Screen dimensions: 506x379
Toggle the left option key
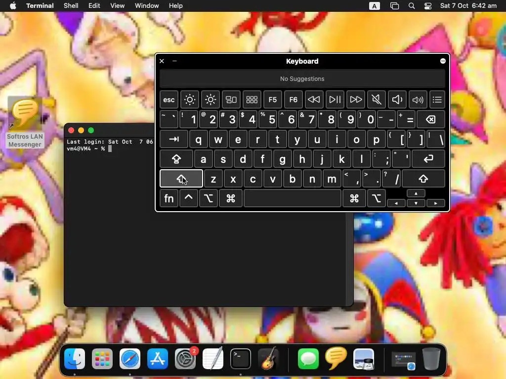(x=209, y=198)
